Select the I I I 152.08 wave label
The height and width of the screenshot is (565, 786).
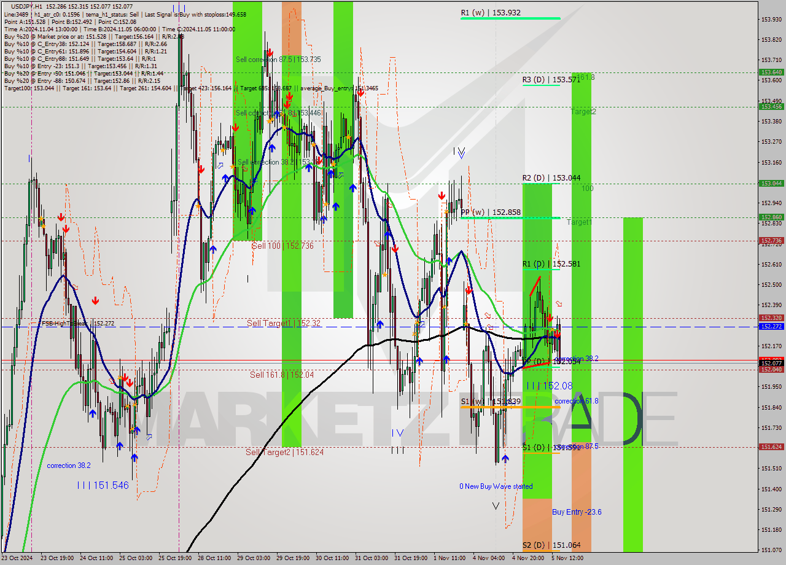550,386
